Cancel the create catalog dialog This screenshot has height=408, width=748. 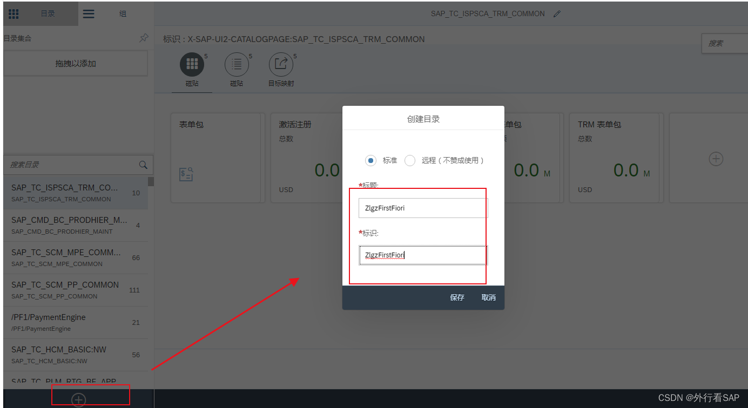(x=488, y=297)
